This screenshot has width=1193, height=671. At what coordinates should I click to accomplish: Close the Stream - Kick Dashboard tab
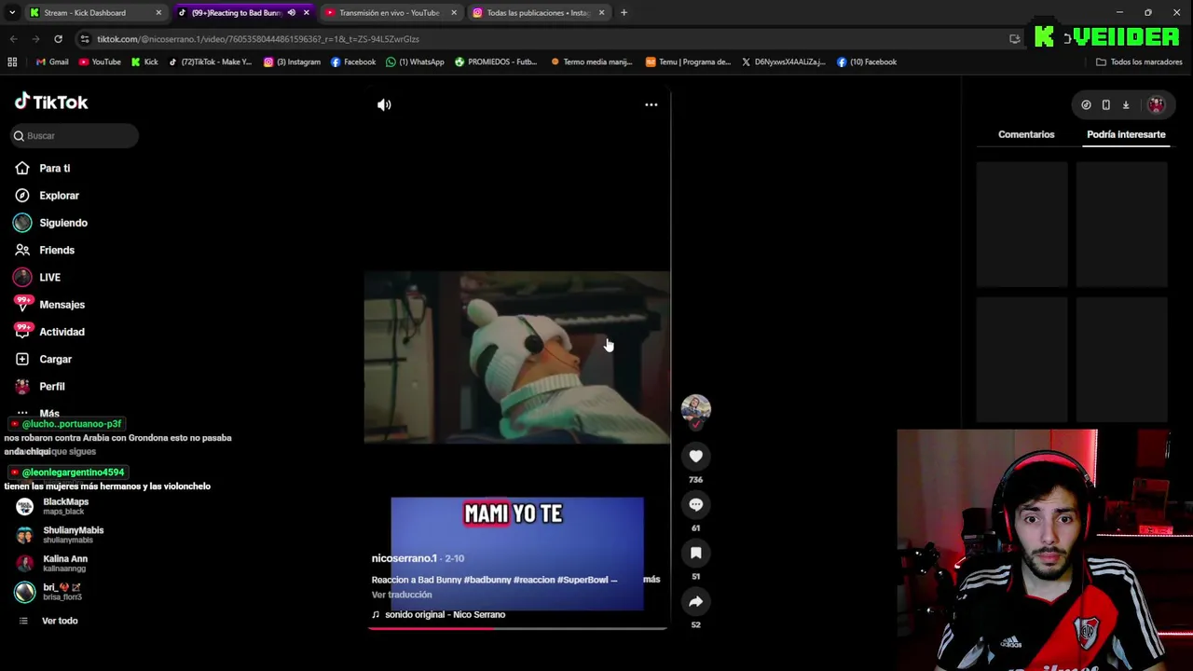(x=158, y=13)
